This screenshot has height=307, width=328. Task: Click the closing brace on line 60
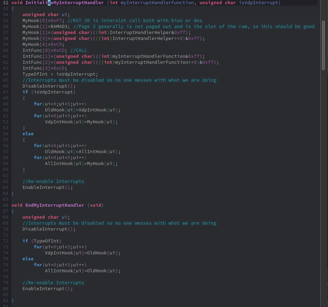coord(24,170)
